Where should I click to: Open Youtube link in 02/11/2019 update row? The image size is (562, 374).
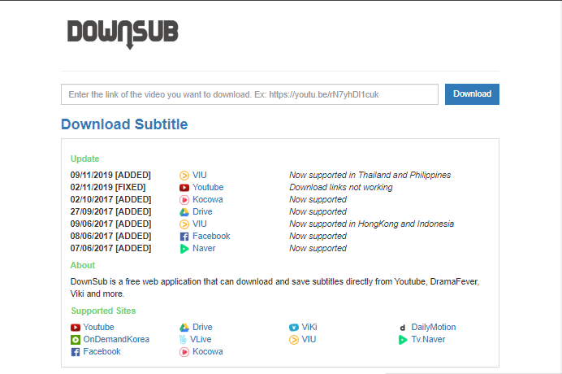208,187
